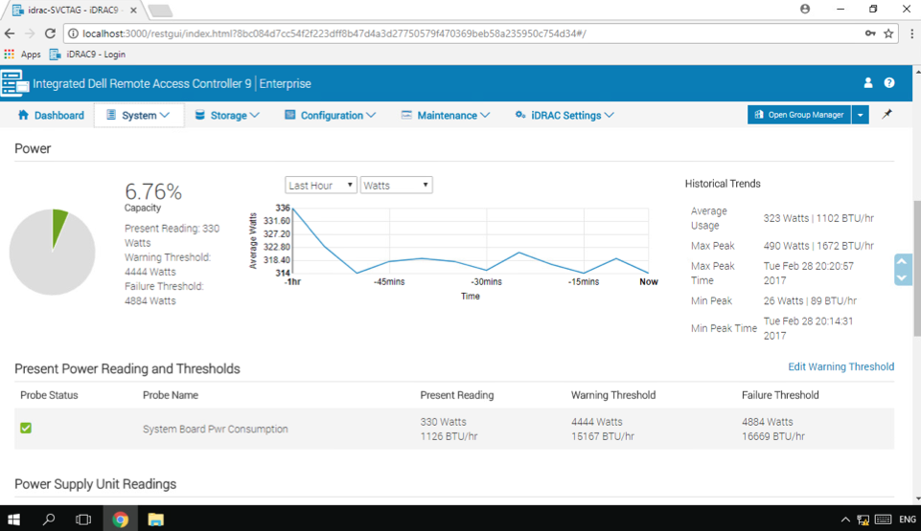
Task: Click the scroll down arrow widget
Action: click(x=903, y=277)
